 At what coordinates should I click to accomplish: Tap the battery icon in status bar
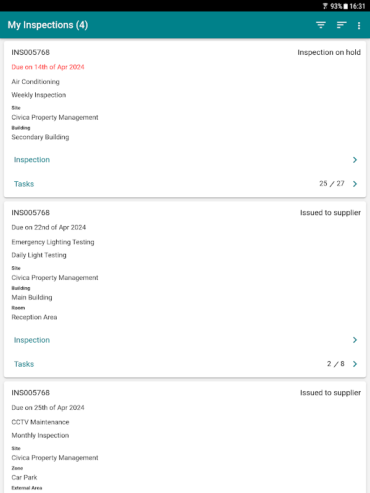[345, 6]
